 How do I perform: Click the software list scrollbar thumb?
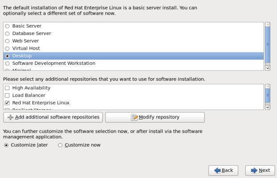[268, 45]
